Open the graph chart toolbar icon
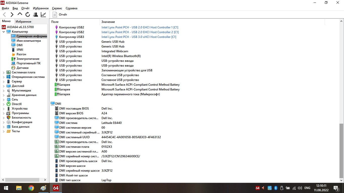Viewport: 344px width, 193px height. click(43, 15)
